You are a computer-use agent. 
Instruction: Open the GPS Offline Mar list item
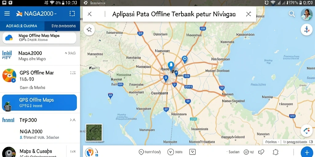click(40, 79)
